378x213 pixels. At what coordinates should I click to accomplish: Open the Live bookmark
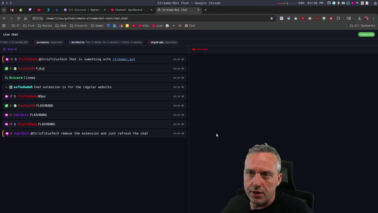click(x=157, y=26)
